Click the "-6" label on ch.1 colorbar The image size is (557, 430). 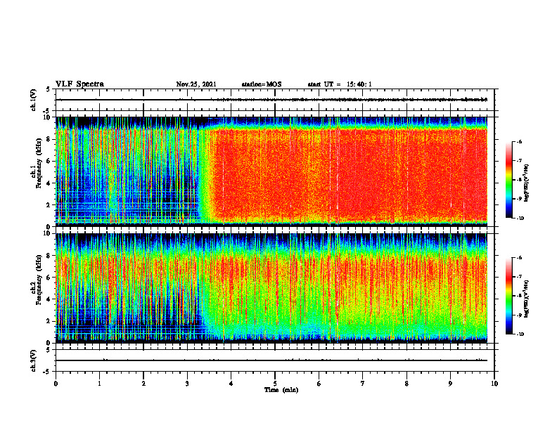pos(519,142)
